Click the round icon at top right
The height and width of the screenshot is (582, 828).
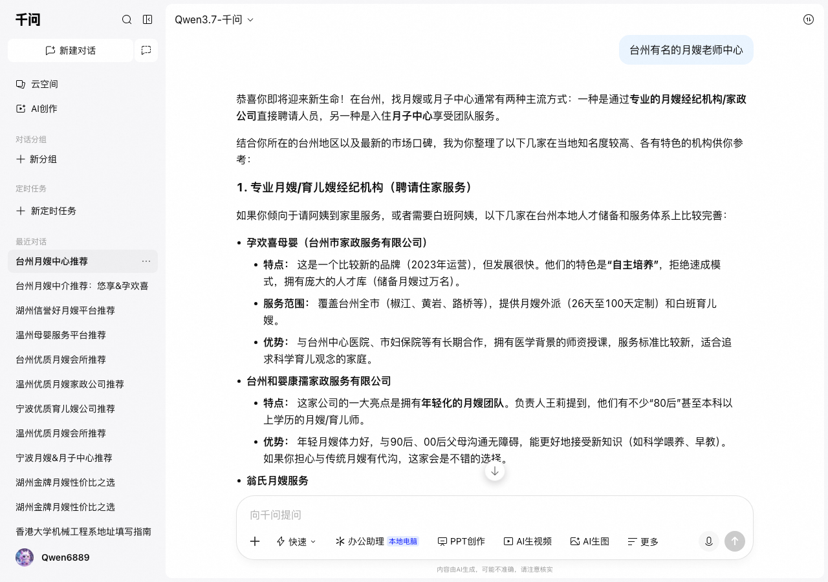click(809, 19)
